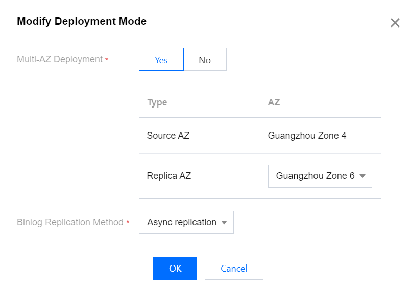Screen dimensions: 411x293
Task: Click the arrow beside Guangzhou Zone 6
Action: tap(362, 176)
